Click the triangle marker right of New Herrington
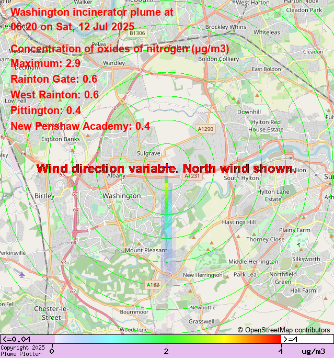Image resolution: width=334 pixels, height=358 pixels. click(x=227, y=277)
